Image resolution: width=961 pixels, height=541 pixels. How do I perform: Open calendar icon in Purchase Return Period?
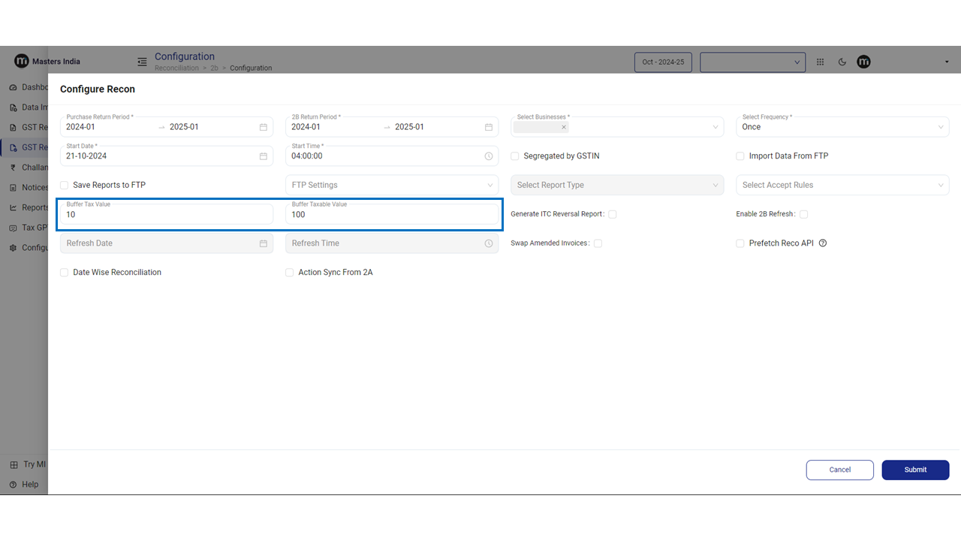264,127
